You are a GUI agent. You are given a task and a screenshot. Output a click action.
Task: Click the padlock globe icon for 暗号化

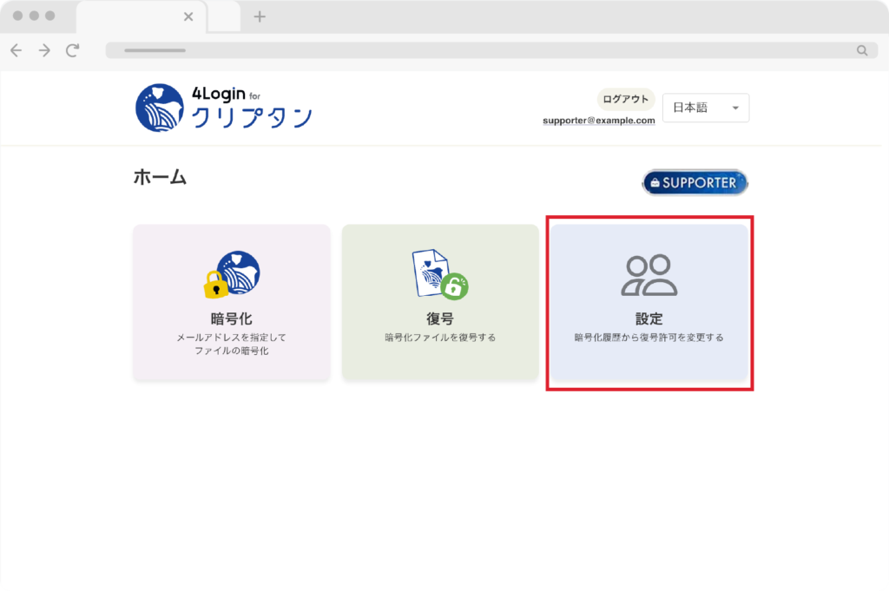click(232, 274)
